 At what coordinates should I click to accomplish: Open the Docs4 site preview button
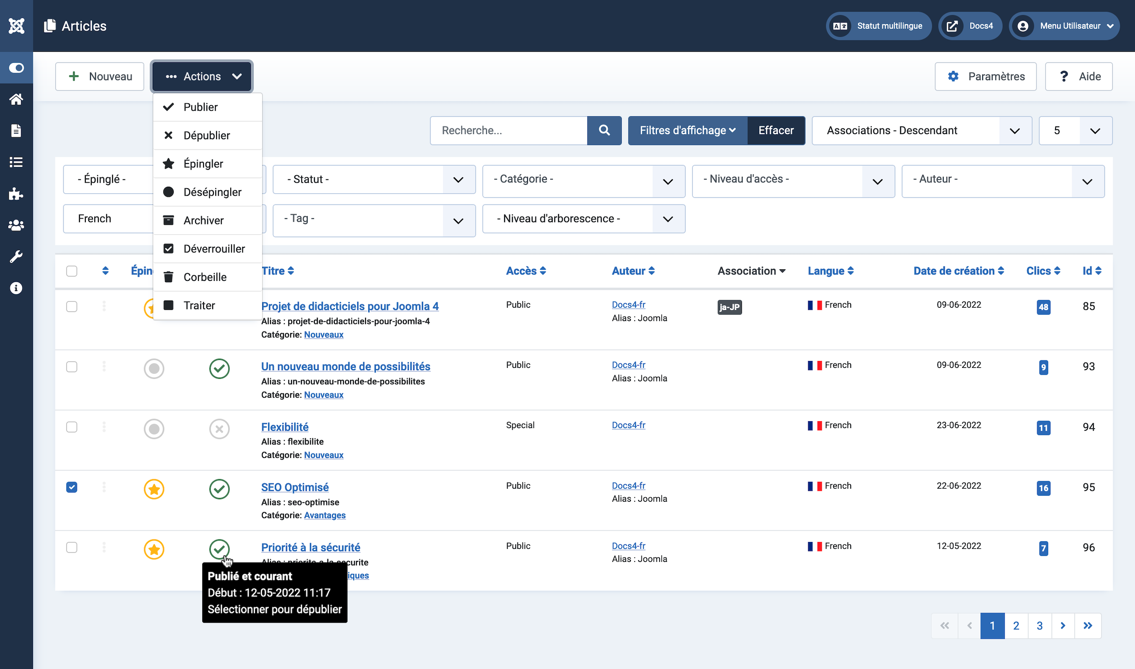point(970,26)
